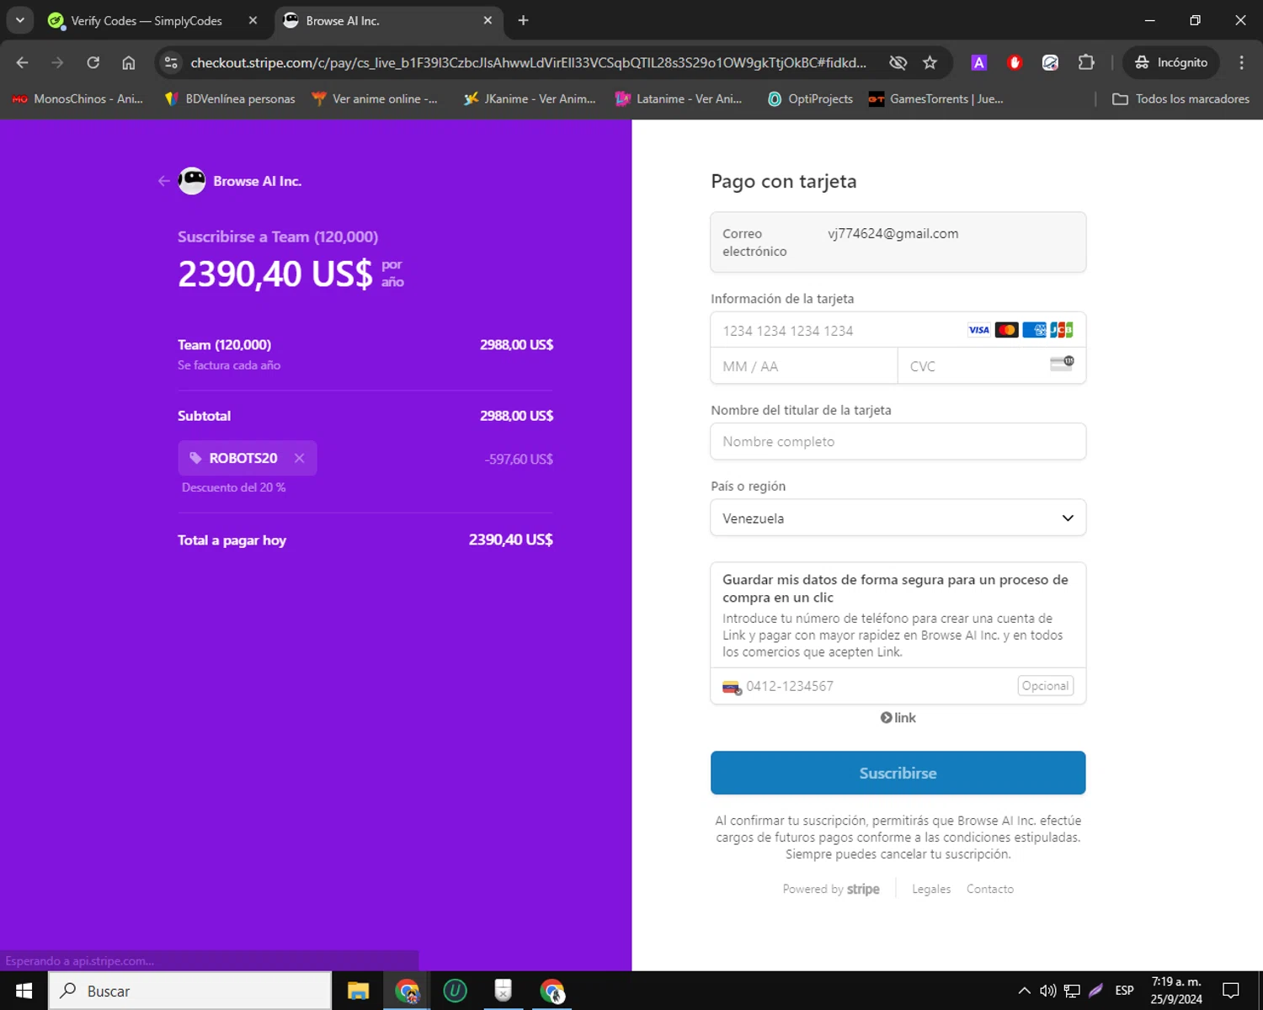
Task: Click the purple A extension icon
Action: [x=978, y=62]
